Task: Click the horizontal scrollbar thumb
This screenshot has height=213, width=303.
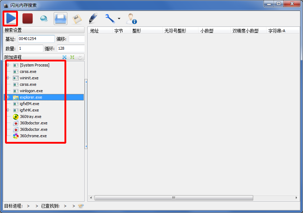Action: coord(174,198)
